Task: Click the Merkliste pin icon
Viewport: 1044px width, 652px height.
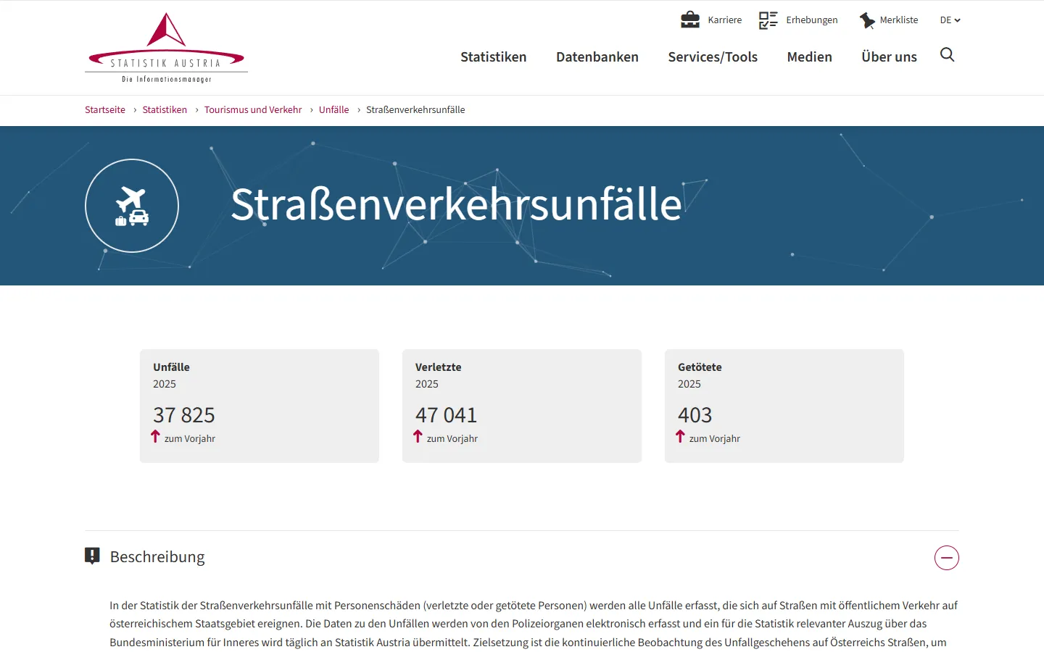Action: pos(867,20)
